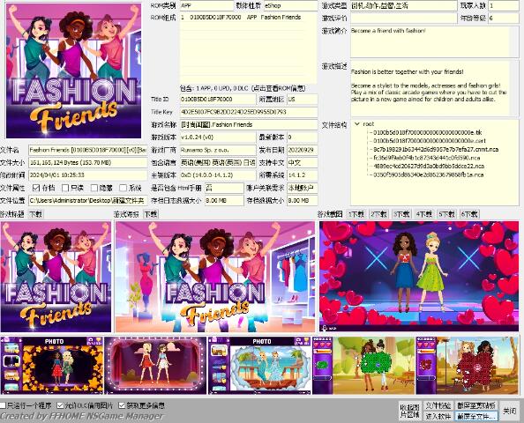Viewport: 524px width, 423px height.
Task: Click the file name field starting with Fashion Friends [0100B5D018F70000]
Action: pyautogui.click(x=88, y=150)
